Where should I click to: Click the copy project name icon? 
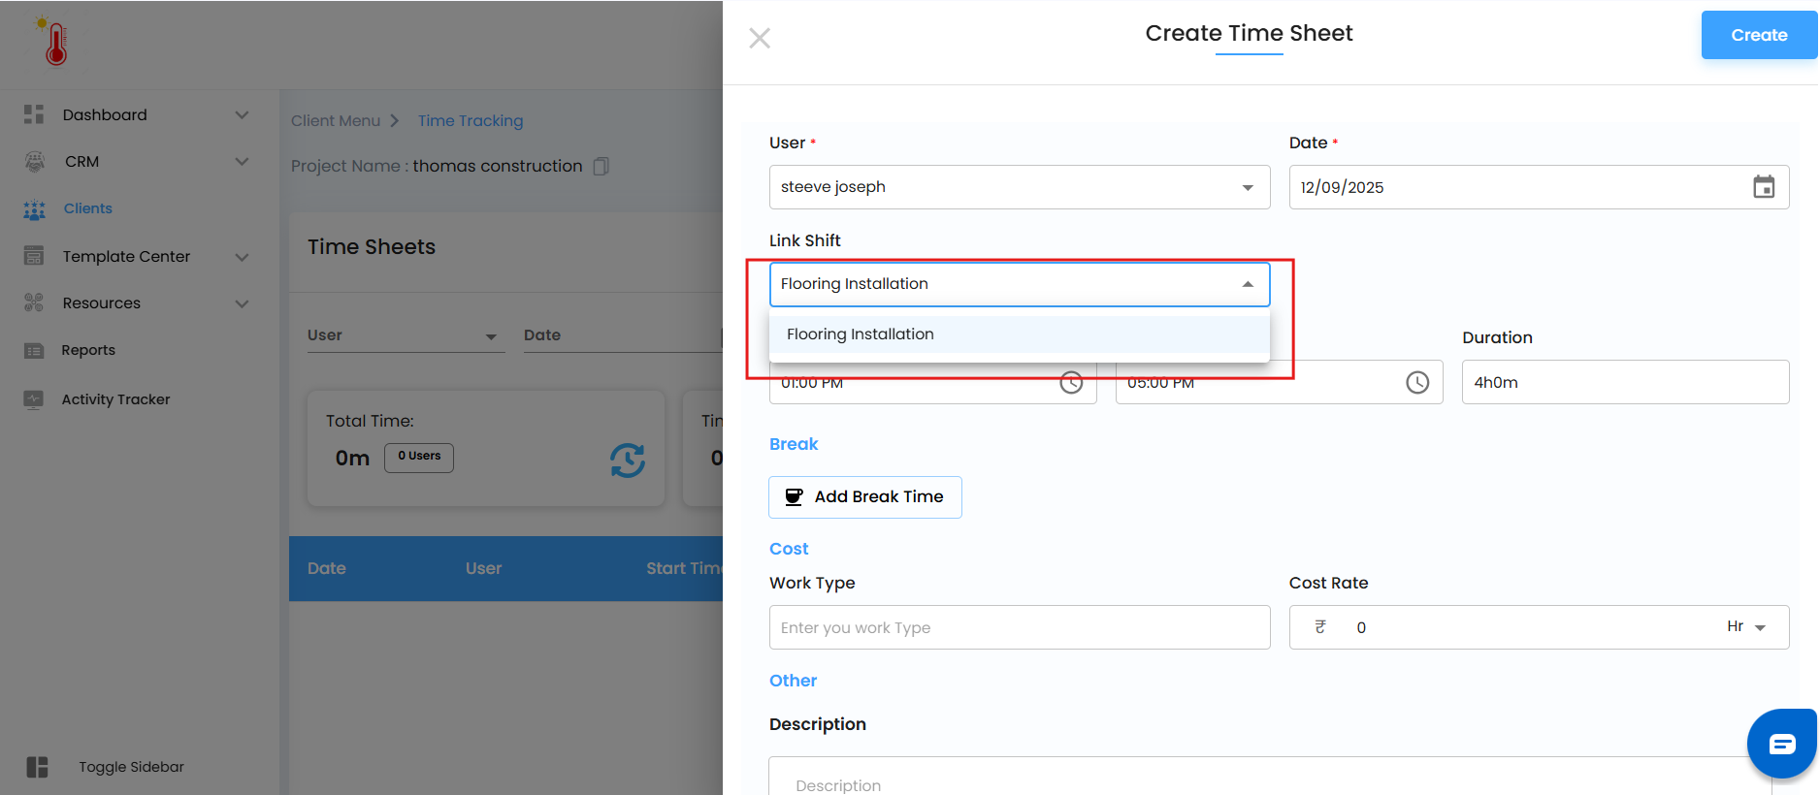pos(601,167)
